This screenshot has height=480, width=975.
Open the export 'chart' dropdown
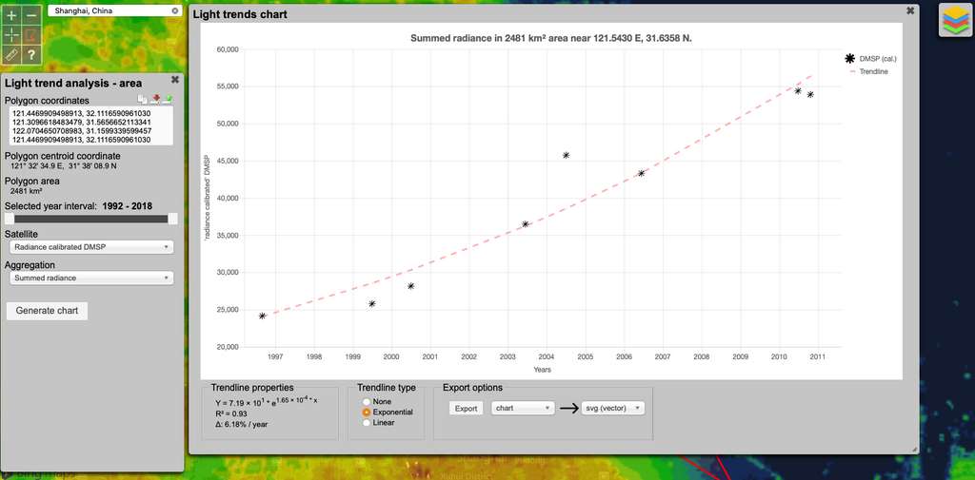(x=523, y=408)
